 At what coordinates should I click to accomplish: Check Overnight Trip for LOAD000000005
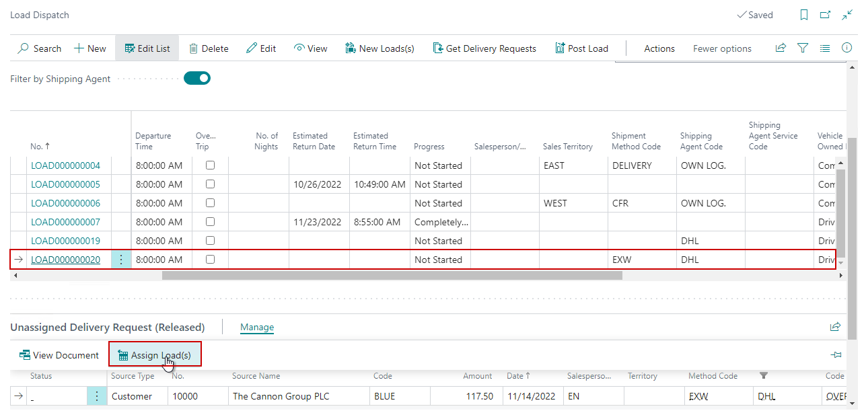coord(210,184)
